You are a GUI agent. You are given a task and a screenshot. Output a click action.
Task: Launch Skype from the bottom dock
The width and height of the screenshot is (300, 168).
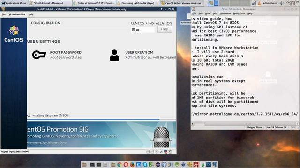click(145, 165)
